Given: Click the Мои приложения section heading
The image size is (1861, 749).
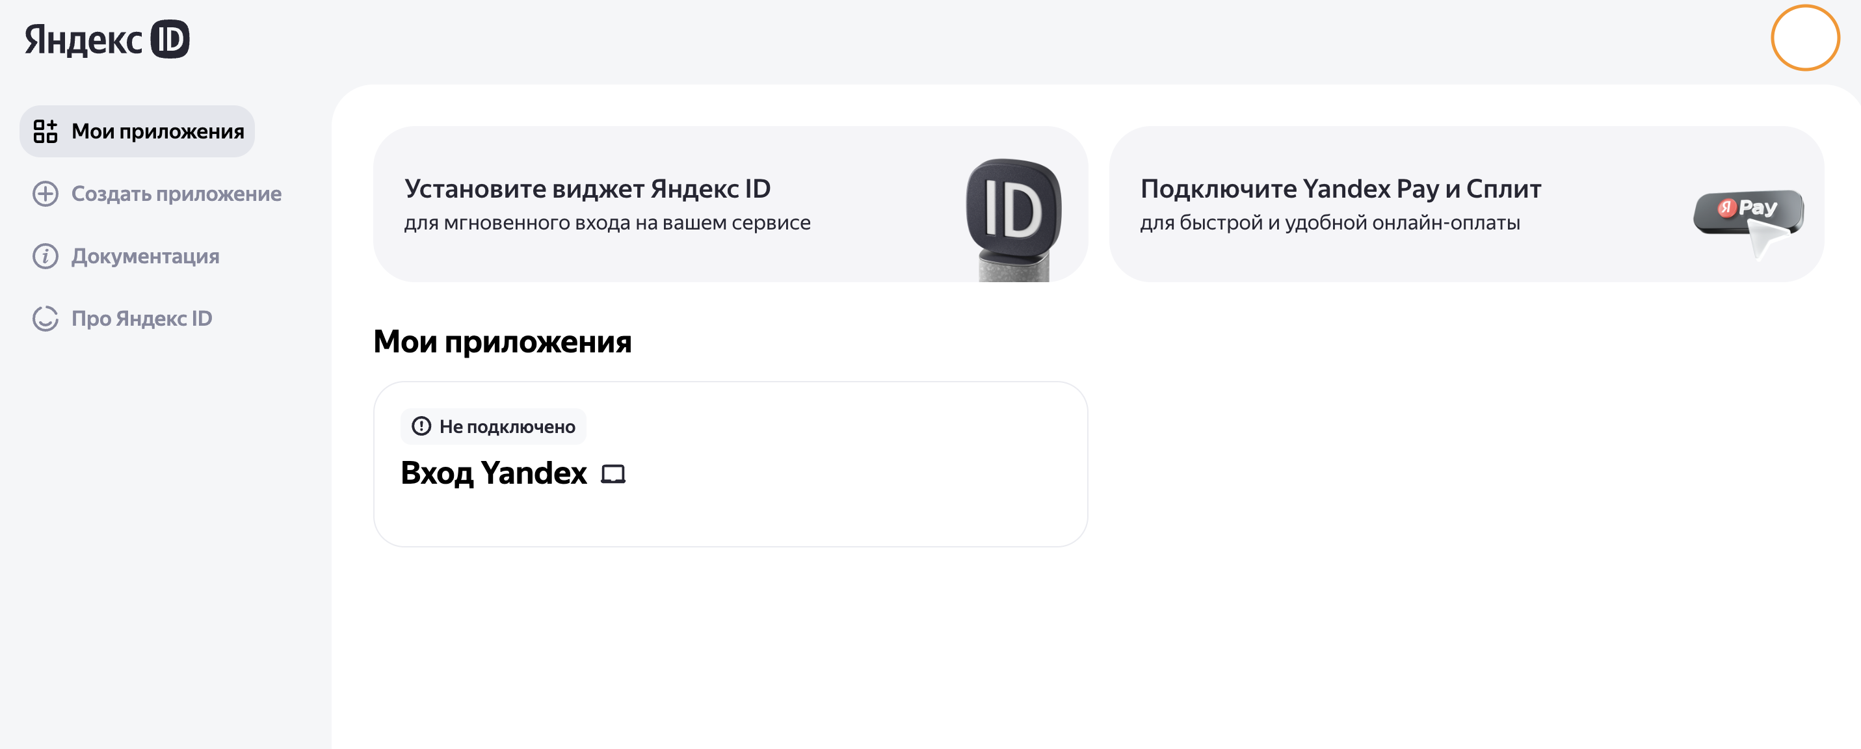Looking at the screenshot, I should click(502, 341).
